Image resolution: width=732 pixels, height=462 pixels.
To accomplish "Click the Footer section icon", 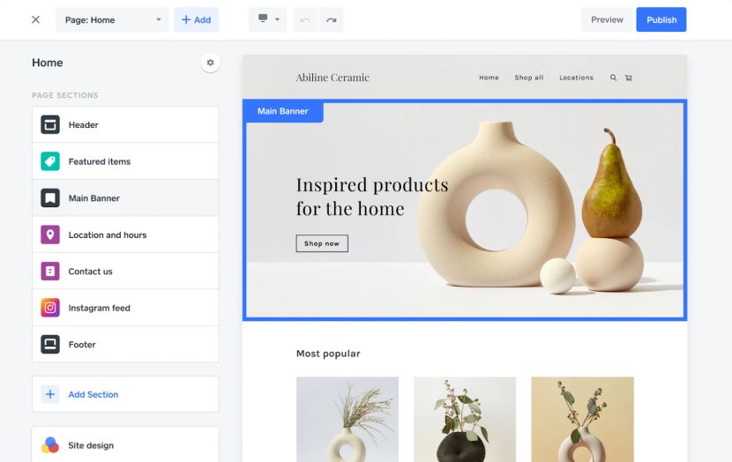I will click(50, 345).
